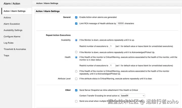The width and height of the screenshot is (182, 108).
Task: Open Action / Alarm Settings in sidebar
Action: click(14, 11)
